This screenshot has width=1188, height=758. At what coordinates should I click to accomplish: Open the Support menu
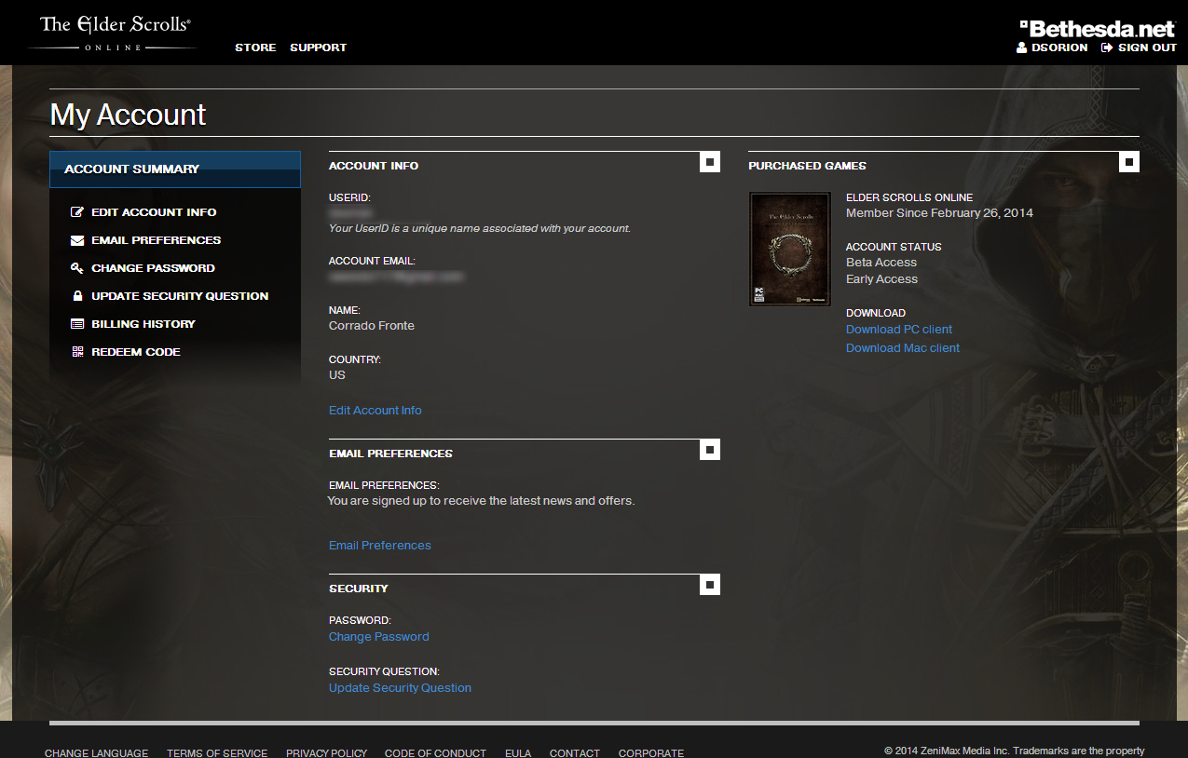coord(318,47)
